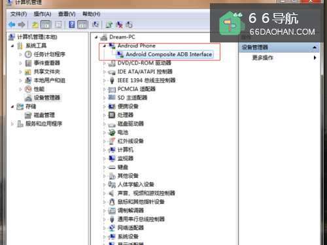The image size is (327, 245).
Task: Collapse the Android Phone node
Action: click(105, 46)
